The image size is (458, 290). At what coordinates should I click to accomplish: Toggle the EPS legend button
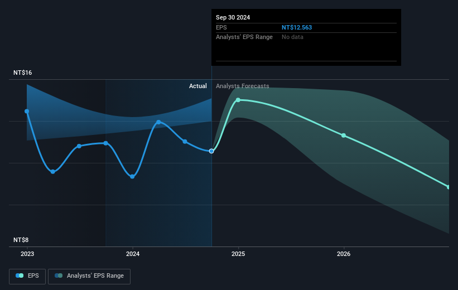(27, 276)
